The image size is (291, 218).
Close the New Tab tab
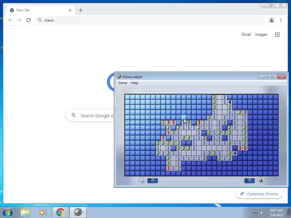pos(70,10)
